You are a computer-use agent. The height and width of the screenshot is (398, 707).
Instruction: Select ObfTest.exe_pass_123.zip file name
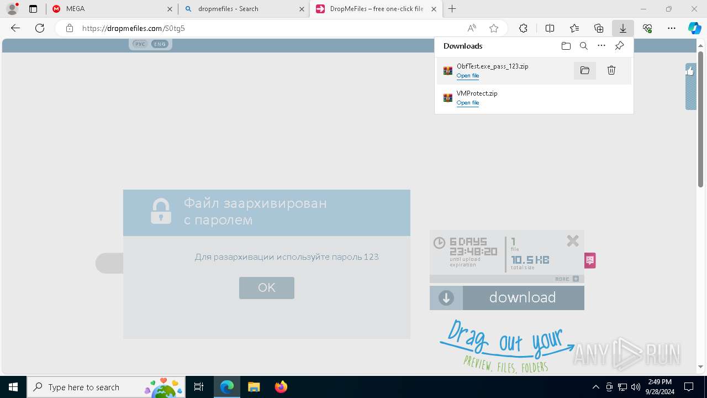pyautogui.click(x=493, y=66)
